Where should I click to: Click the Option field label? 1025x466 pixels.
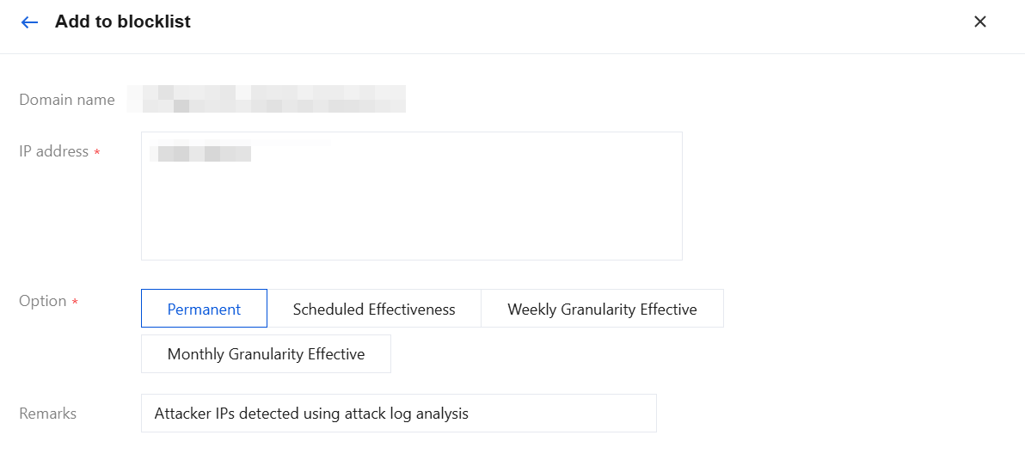[x=43, y=301]
